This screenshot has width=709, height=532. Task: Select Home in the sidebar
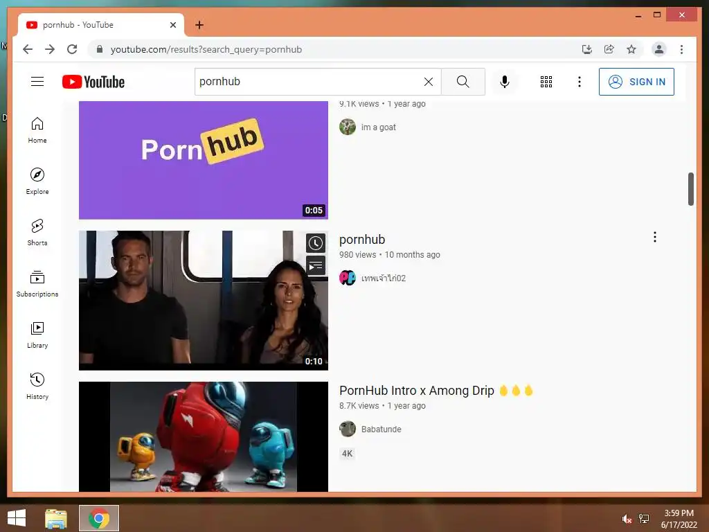(37, 130)
